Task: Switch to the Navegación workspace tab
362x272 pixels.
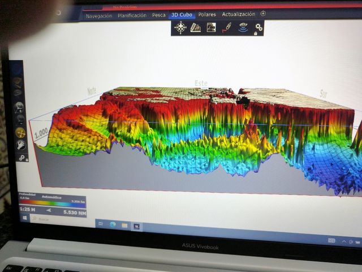Action: click(x=100, y=15)
